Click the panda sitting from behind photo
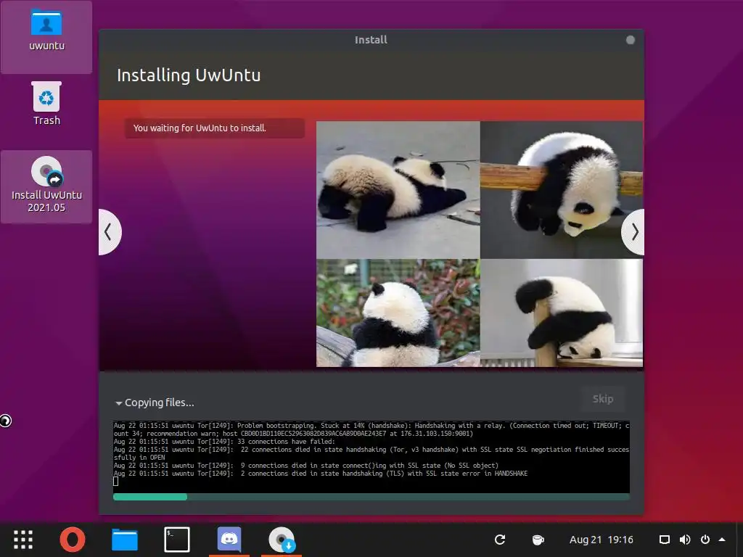The image size is (743, 557). pyautogui.click(x=398, y=313)
